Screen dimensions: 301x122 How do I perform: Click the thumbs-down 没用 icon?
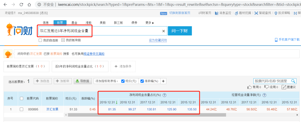point(267,87)
